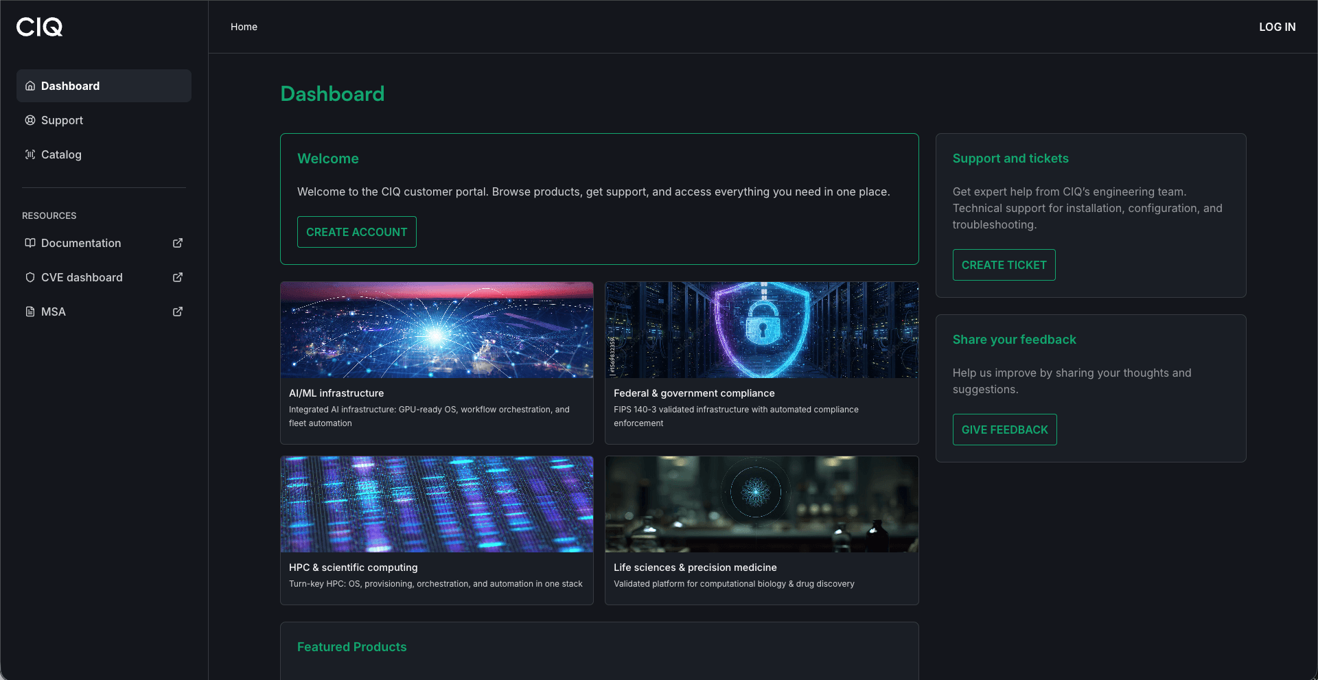
Task: Open Catalog from the sidebar menu
Action: [x=61, y=154]
